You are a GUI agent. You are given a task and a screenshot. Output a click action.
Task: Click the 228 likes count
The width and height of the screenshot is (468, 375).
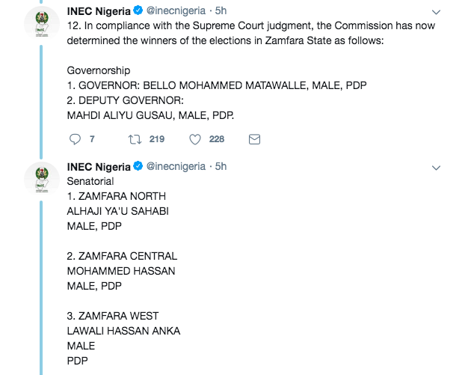217,139
